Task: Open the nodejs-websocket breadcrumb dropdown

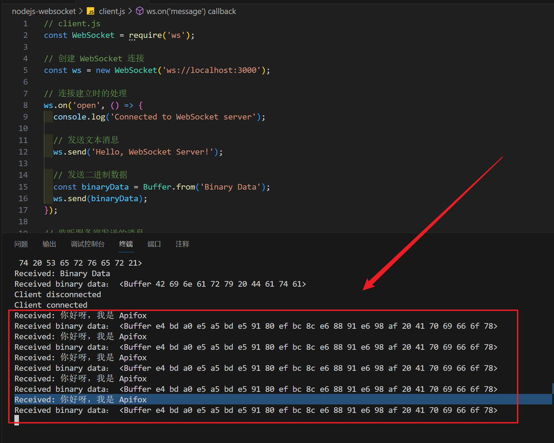Action: (44, 11)
